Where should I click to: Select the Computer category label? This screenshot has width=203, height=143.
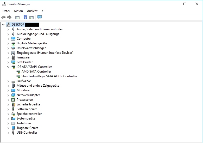click(24, 39)
